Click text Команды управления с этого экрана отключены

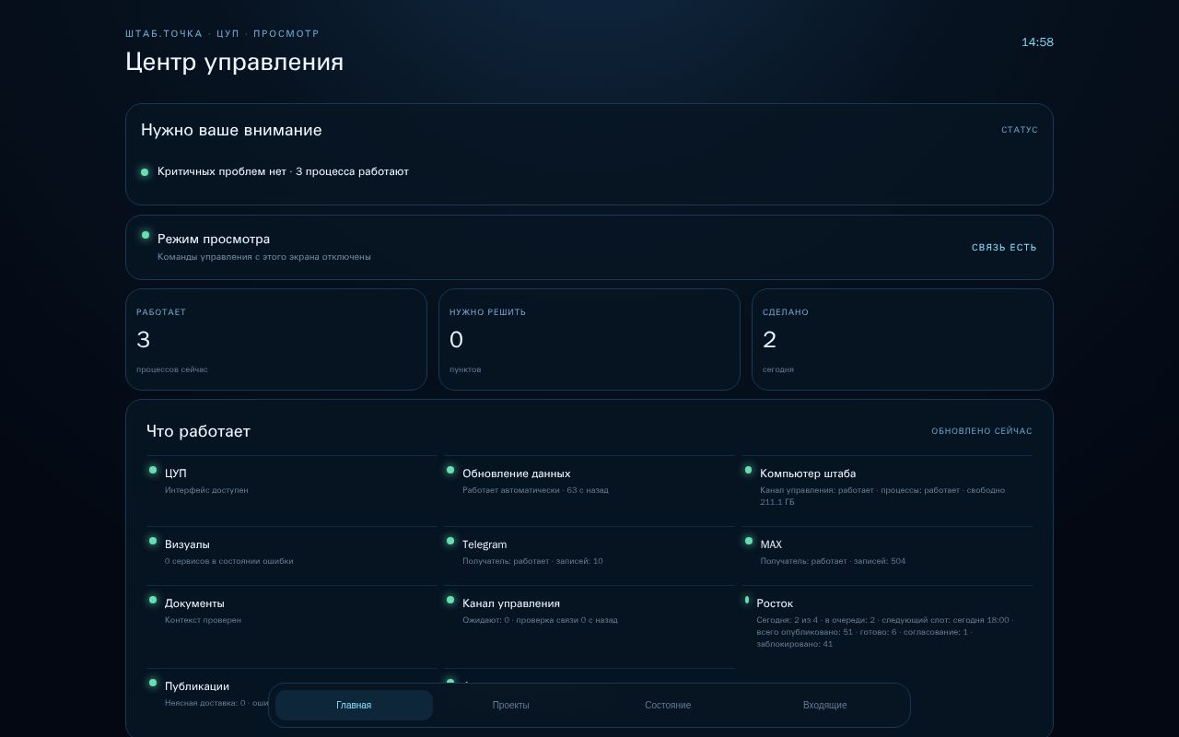click(264, 257)
